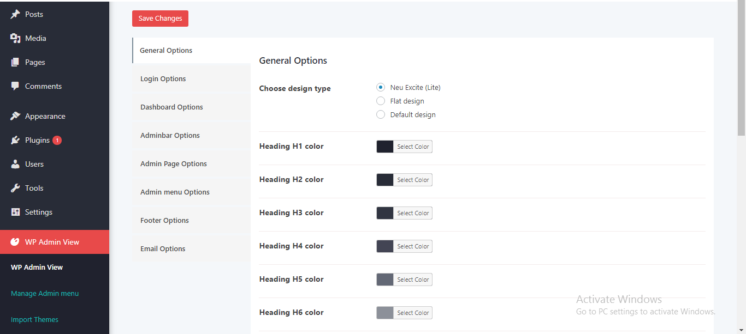The width and height of the screenshot is (746, 334).
Task: Click Select Color for Heading H3
Action: pyautogui.click(x=413, y=213)
